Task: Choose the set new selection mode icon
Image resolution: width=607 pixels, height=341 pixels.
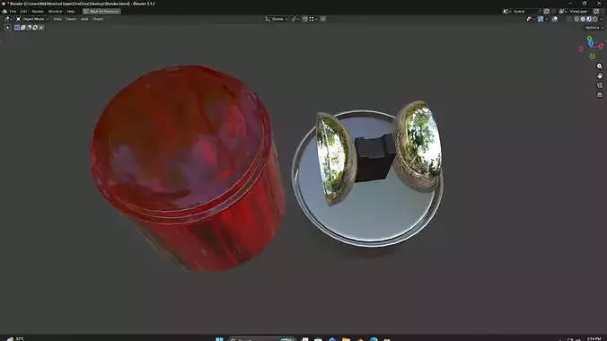Action: tap(17, 28)
